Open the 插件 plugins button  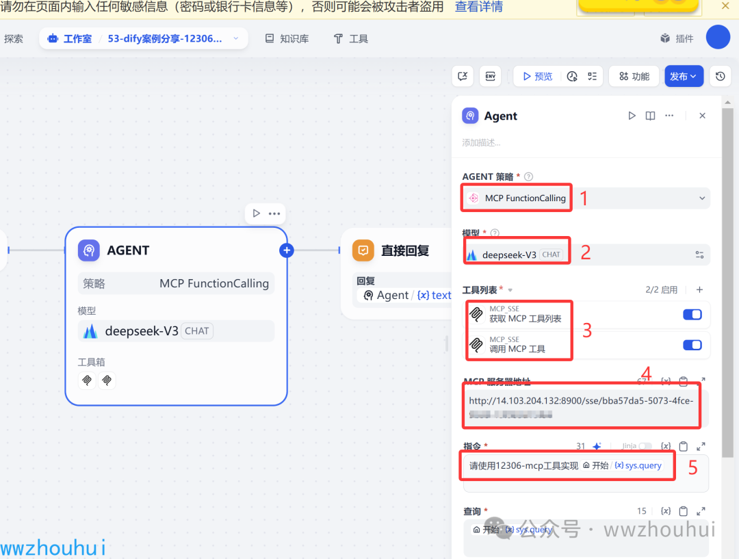(677, 38)
